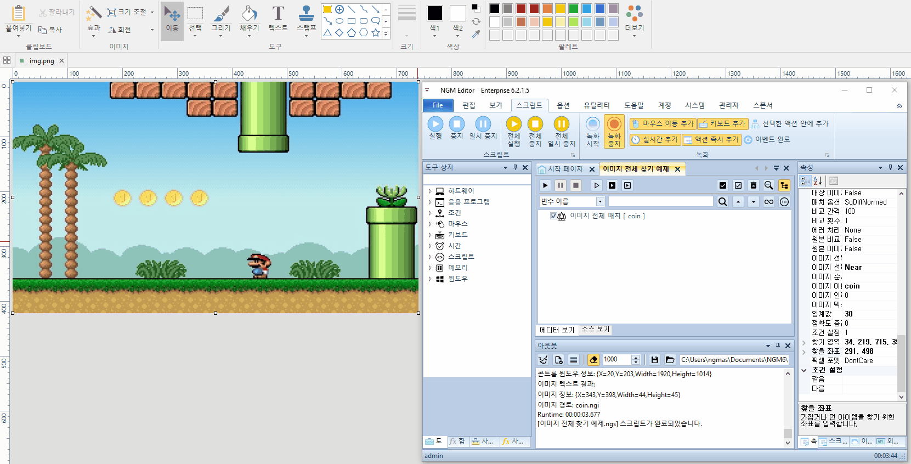Expand 응용 프로그램 tree node
Viewport: 911px width, 464px height.
[x=430, y=202]
